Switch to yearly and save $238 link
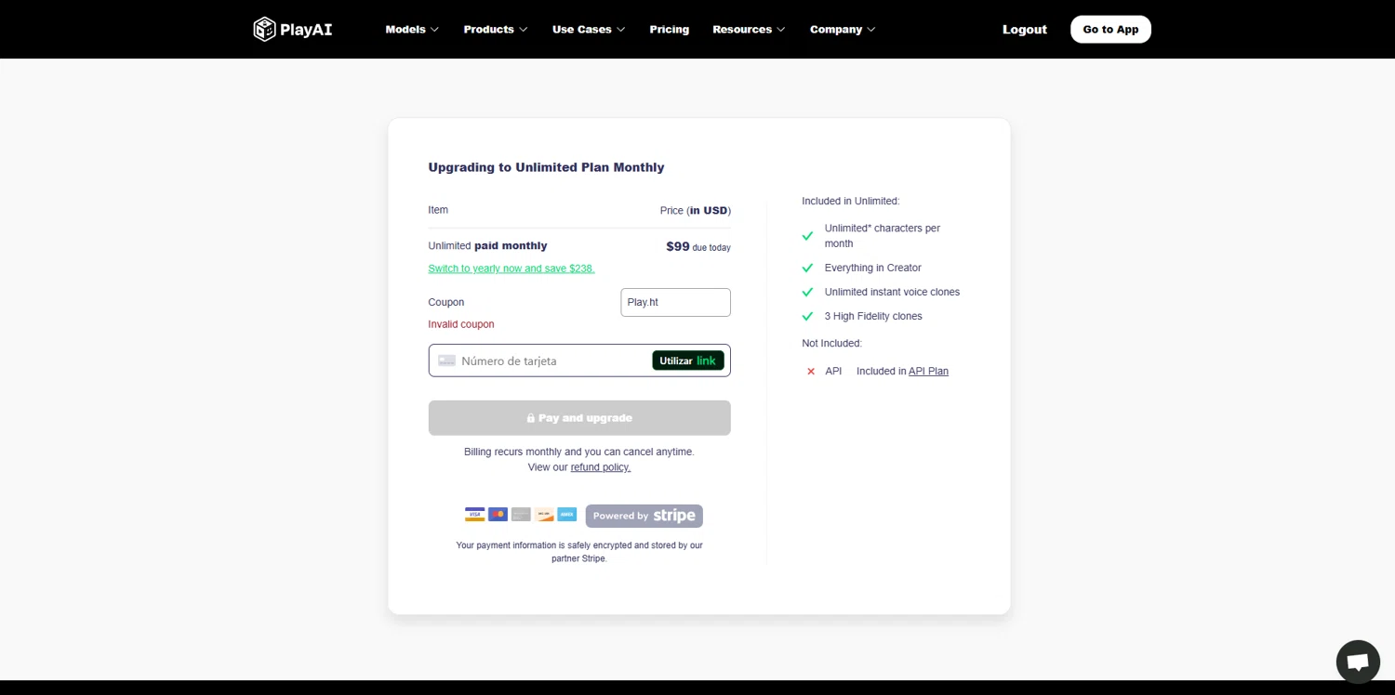1395x695 pixels. pos(511,269)
